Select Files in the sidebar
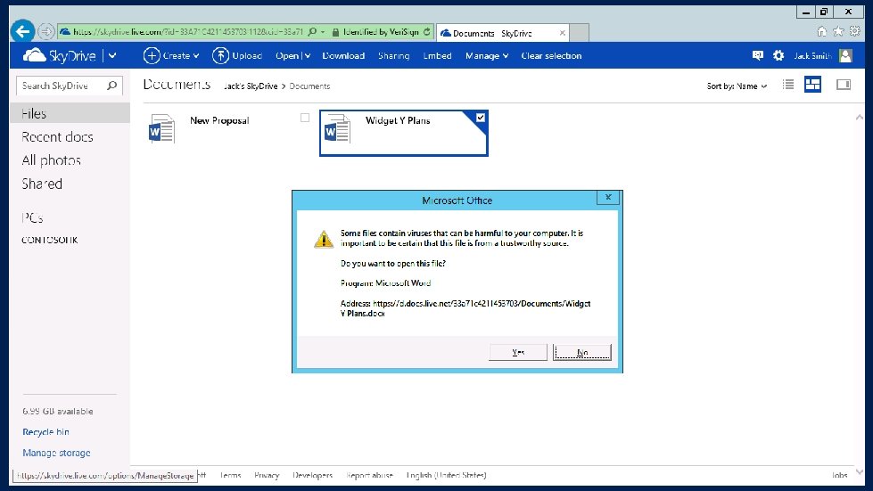 (x=70, y=113)
